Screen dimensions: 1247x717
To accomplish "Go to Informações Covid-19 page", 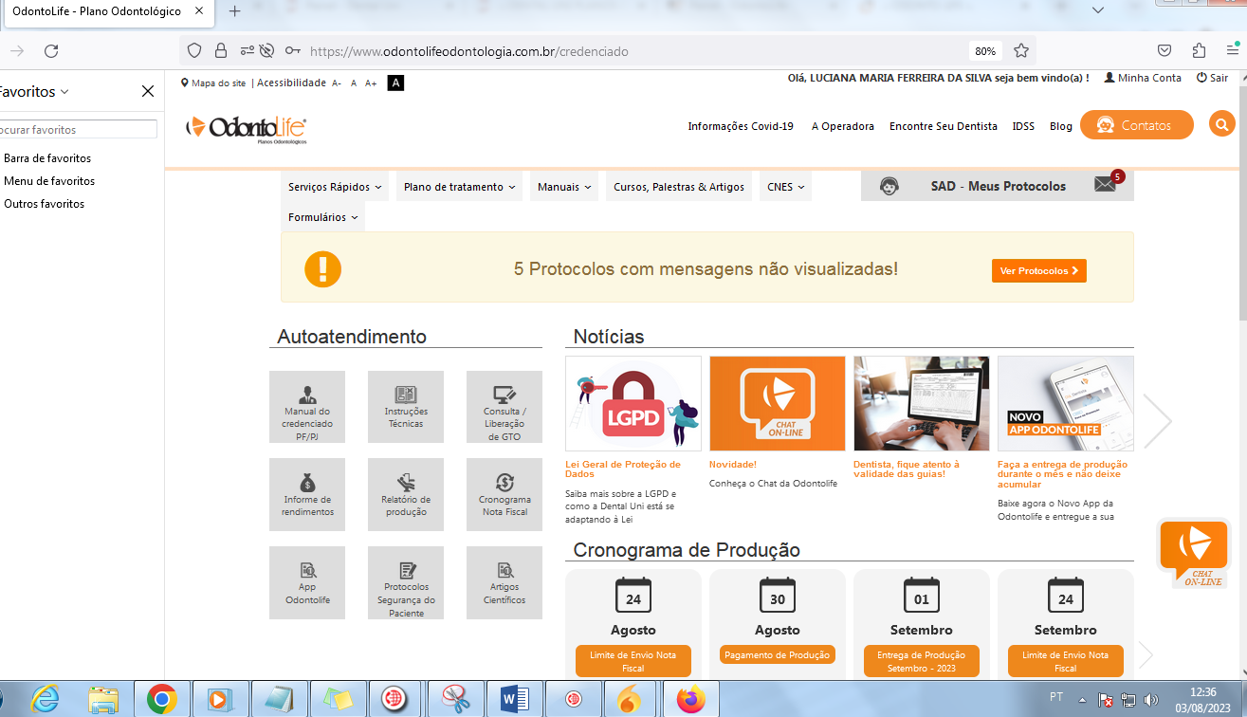I will (x=741, y=126).
